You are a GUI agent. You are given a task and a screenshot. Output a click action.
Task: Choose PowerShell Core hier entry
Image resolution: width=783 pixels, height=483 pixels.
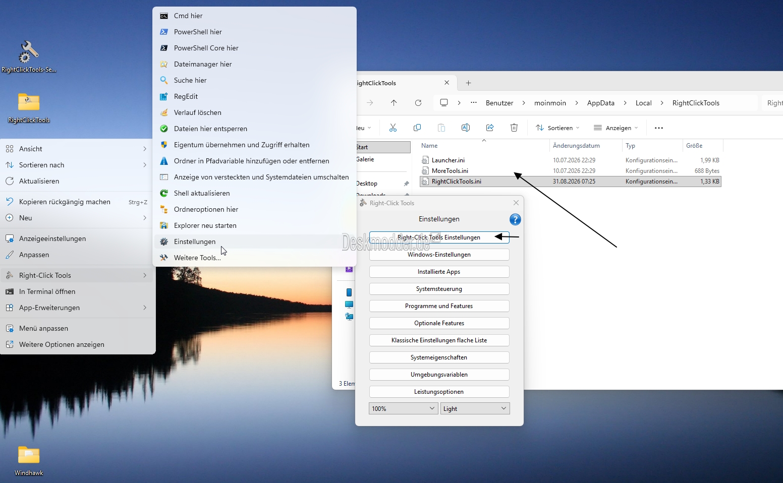254,48
